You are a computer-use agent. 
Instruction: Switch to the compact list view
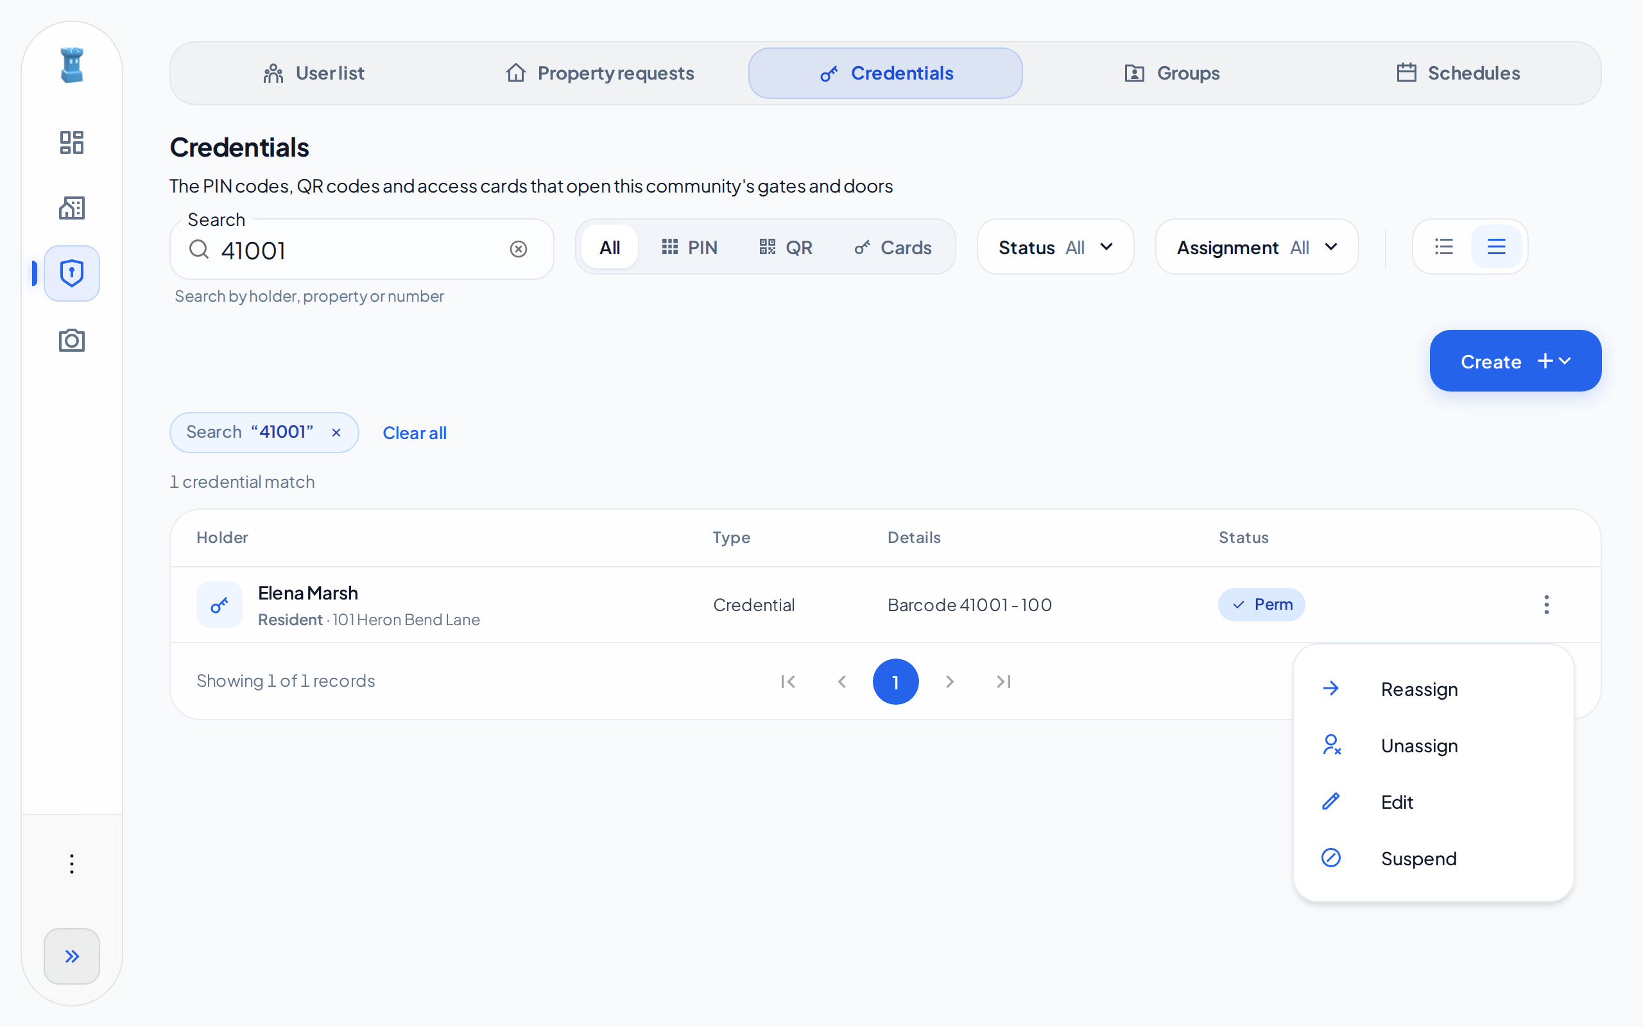pos(1444,246)
